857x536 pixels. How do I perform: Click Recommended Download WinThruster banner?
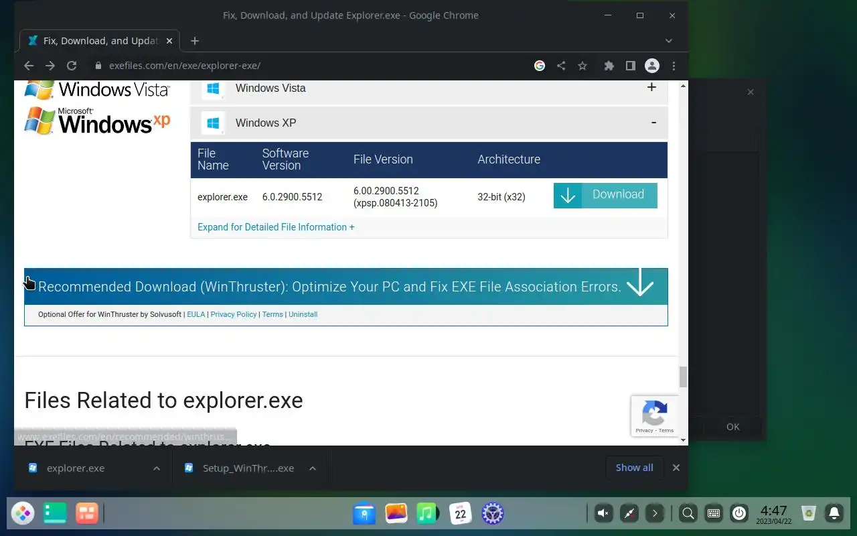(346, 287)
